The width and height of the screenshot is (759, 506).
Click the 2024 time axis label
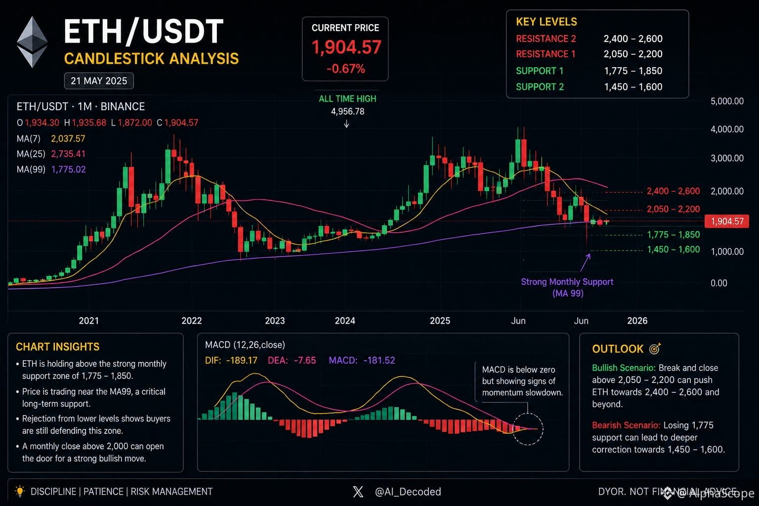pyautogui.click(x=345, y=321)
